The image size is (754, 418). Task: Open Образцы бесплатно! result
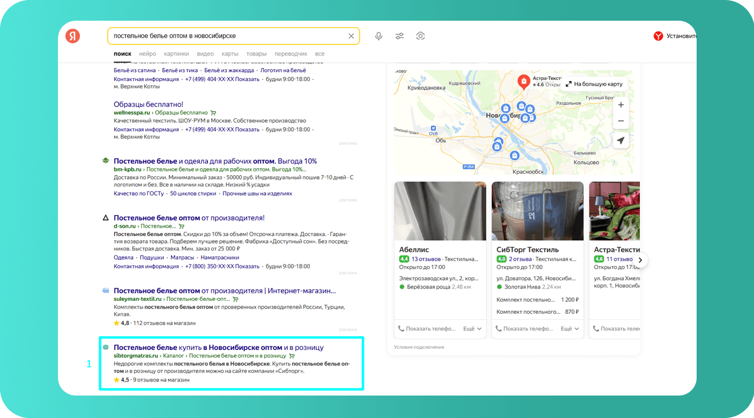pyautogui.click(x=148, y=105)
